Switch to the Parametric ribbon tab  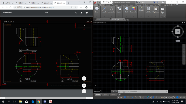tap(124, 5)
